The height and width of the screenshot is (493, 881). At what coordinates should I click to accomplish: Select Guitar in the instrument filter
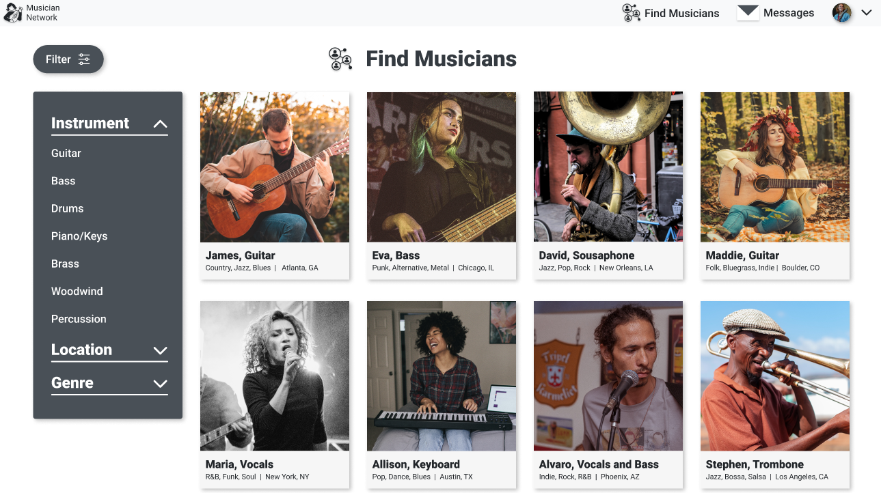[66, 154]
